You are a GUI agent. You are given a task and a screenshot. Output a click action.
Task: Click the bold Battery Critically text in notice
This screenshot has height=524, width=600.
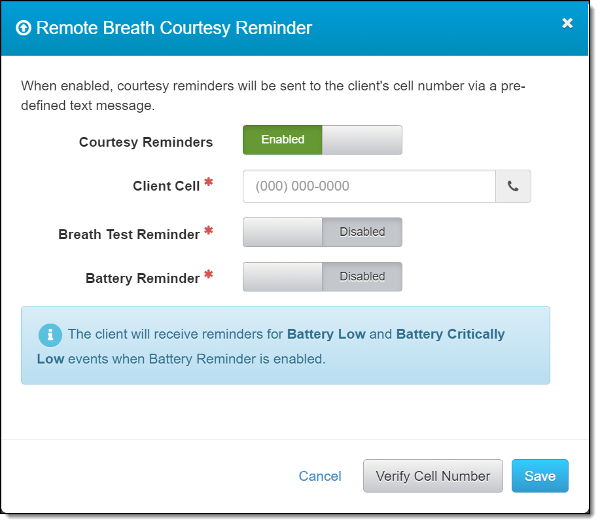pos(450,334)
